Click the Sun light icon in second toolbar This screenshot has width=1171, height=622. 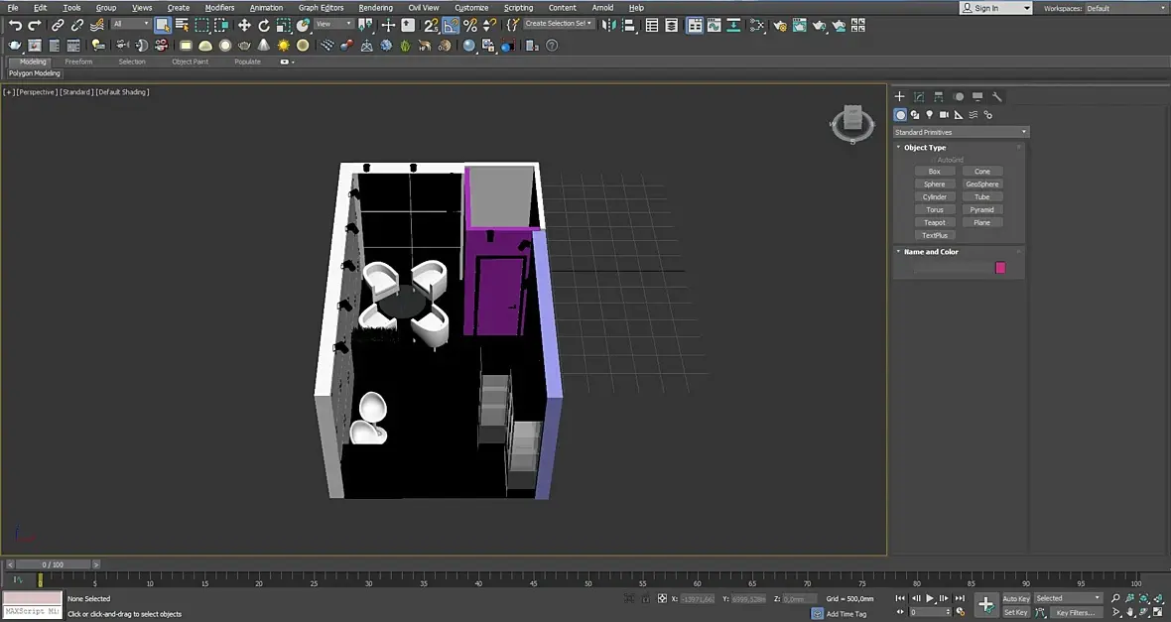(x=284, y=46)
